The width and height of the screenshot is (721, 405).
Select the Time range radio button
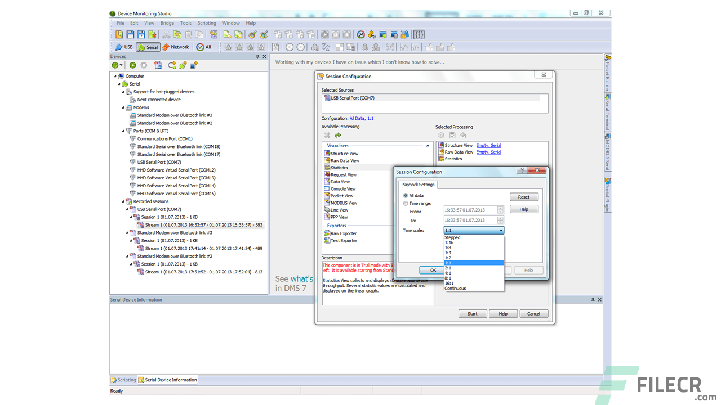point(406,203)
